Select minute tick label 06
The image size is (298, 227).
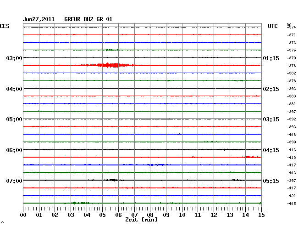118,215
